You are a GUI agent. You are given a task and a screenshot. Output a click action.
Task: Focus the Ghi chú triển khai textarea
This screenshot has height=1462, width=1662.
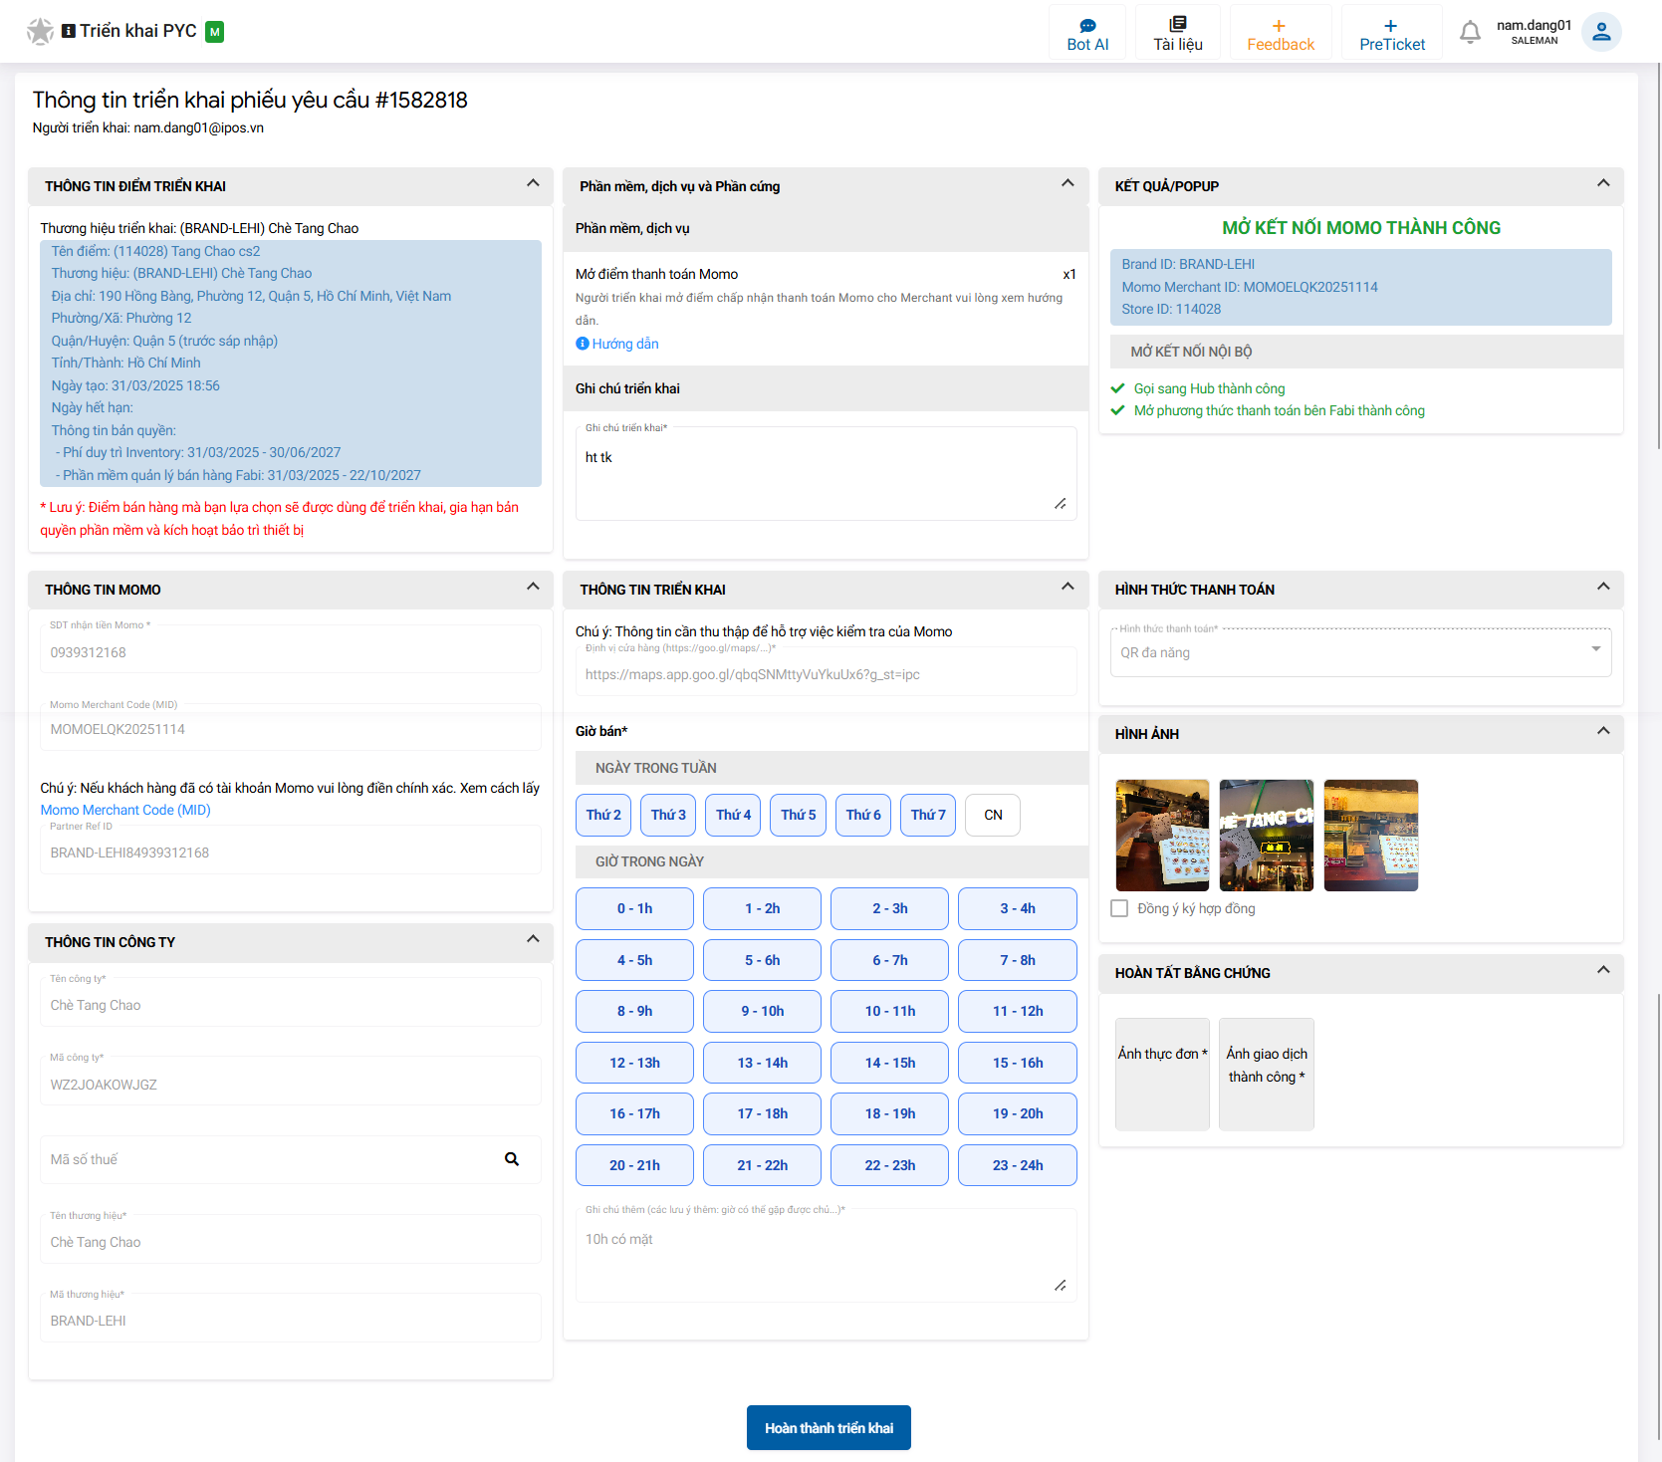click(x=827, y=474)
